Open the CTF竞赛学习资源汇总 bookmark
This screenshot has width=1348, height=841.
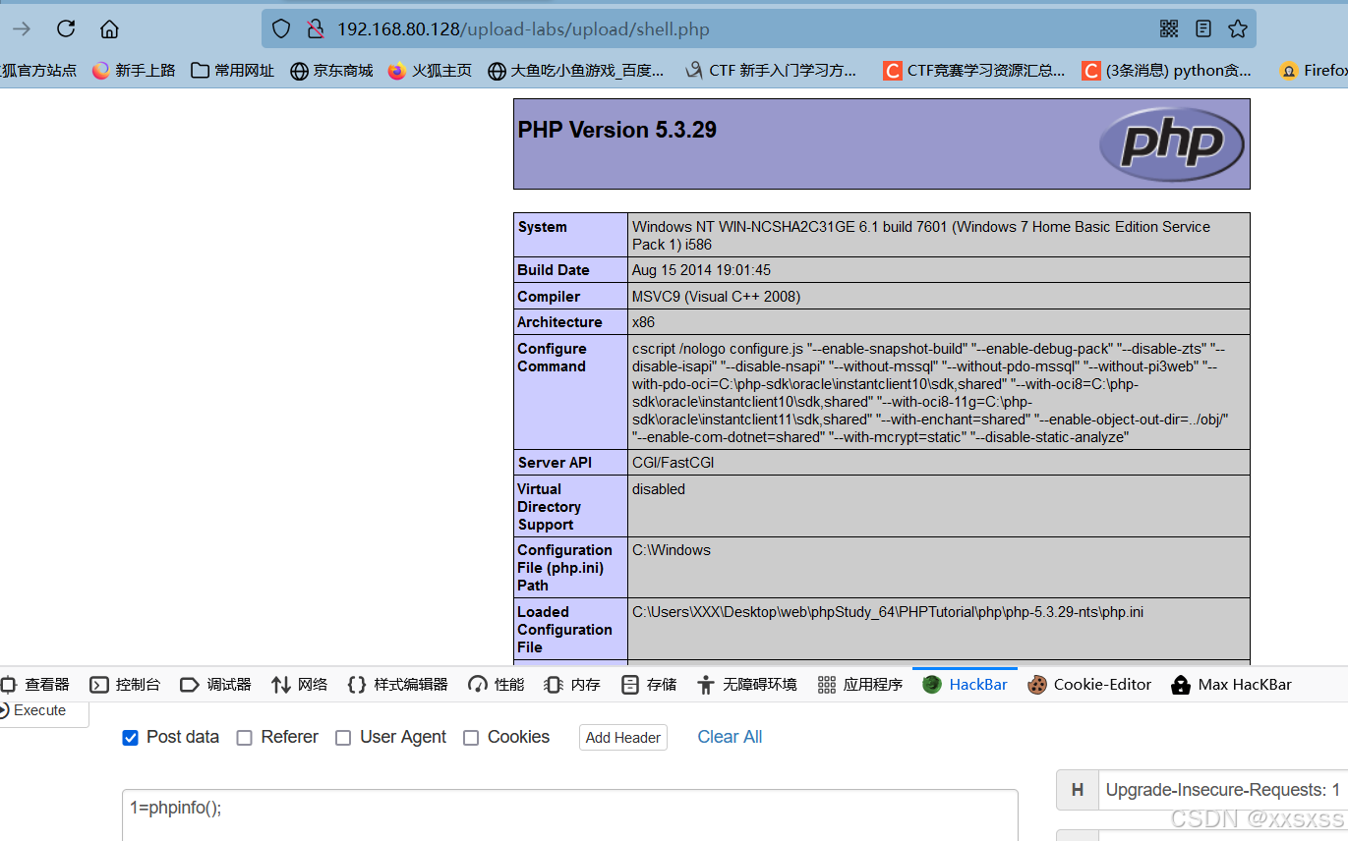click(x=974, y=71)
